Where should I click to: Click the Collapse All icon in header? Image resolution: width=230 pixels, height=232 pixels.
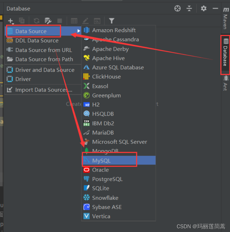coord(189,9)
